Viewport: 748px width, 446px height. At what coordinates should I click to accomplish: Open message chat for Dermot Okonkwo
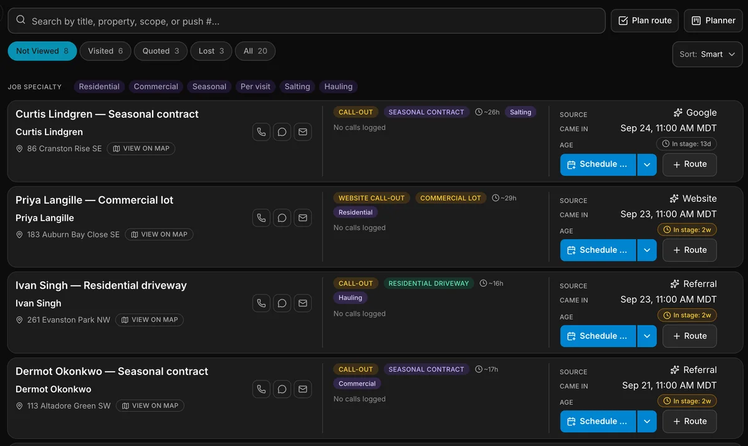tap(282, 389)
